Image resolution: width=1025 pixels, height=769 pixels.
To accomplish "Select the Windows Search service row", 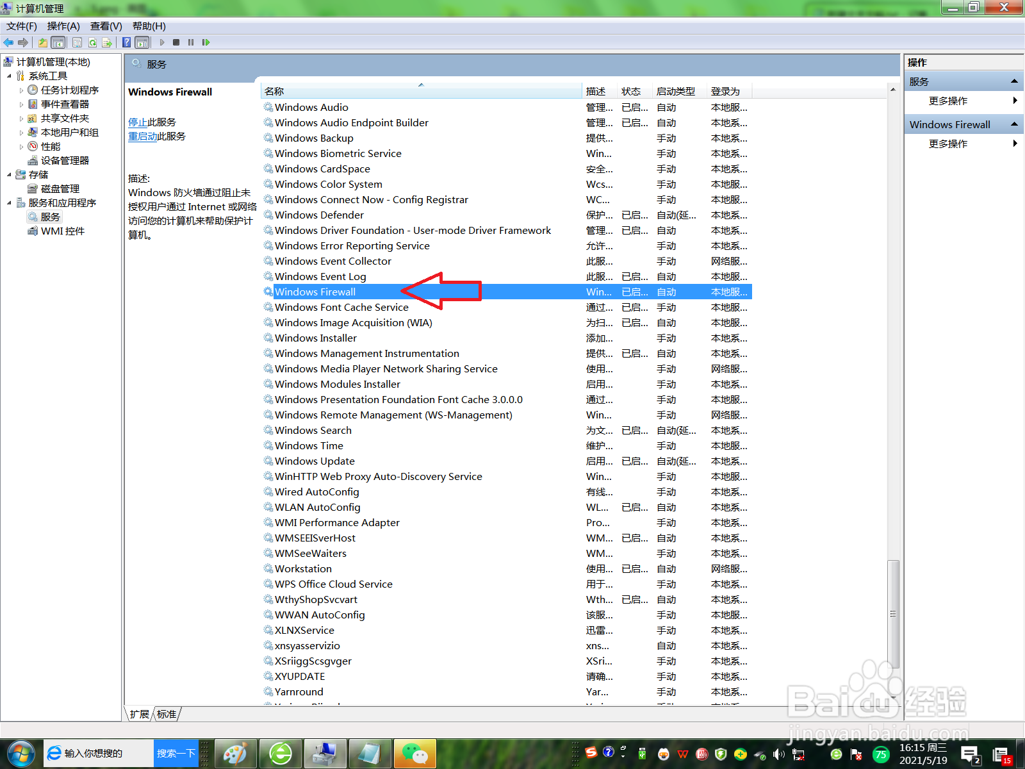I will [x=506, y=430].
